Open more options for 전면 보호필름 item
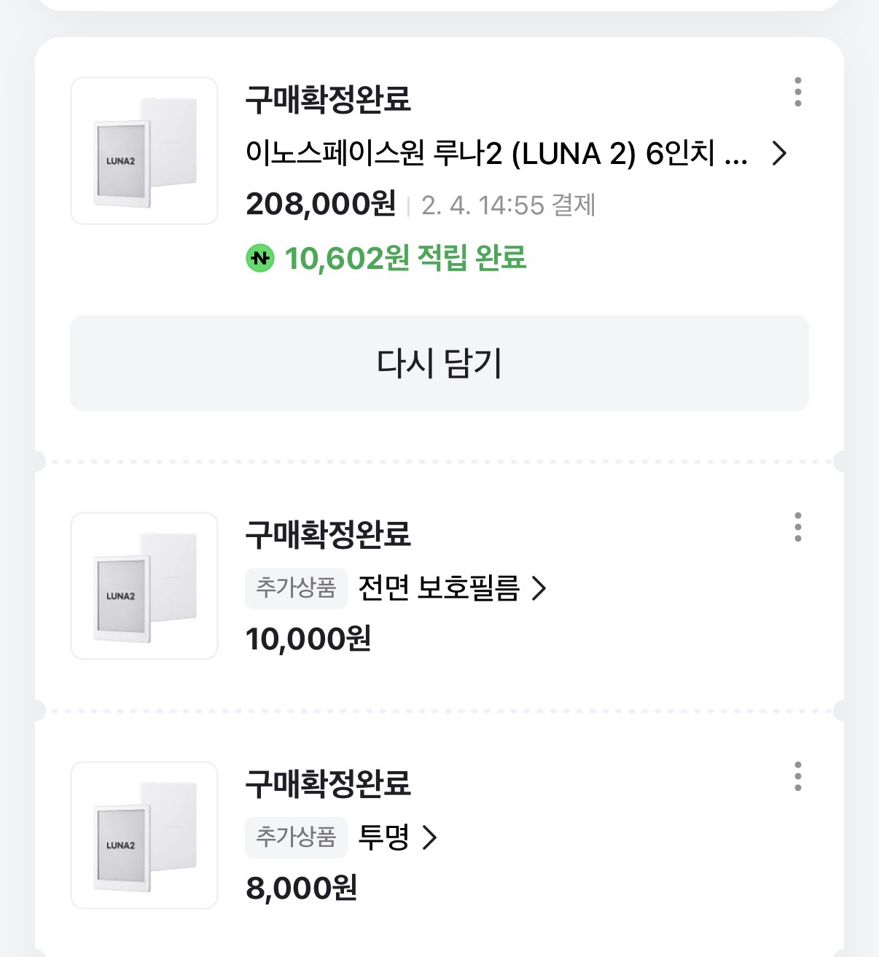This screenshot has width=879, height=957. point(798,527)
